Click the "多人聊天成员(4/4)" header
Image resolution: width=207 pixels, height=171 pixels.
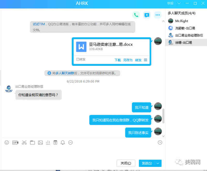coord(182,13)
